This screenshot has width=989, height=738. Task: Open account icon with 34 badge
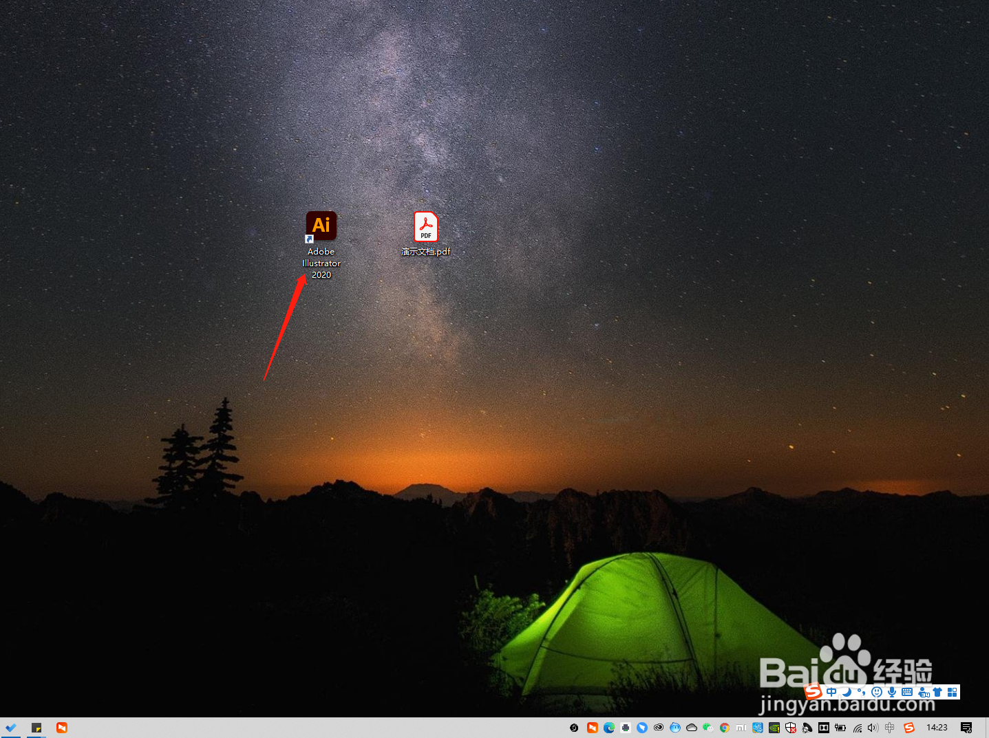click(923, 692)
